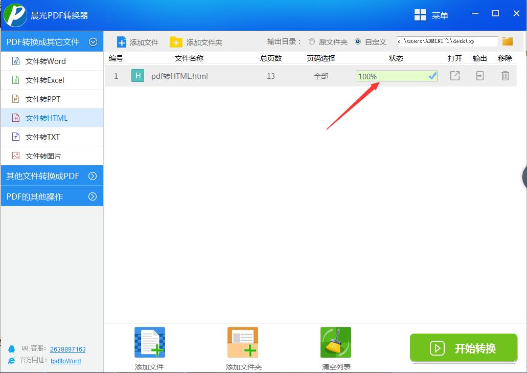Open the converted file via 打开 icon
Viewport: 527px width, 373px height.
[x=454, y=76]
